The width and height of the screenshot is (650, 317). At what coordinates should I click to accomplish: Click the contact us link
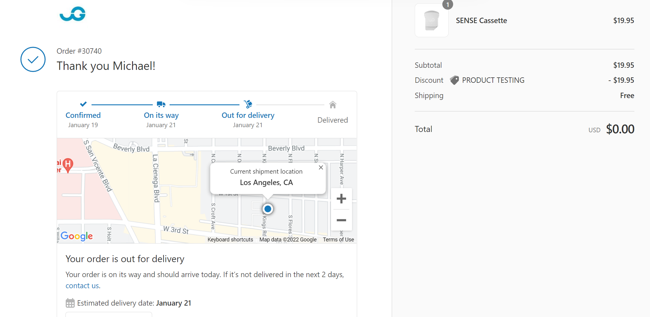[82, 286]
